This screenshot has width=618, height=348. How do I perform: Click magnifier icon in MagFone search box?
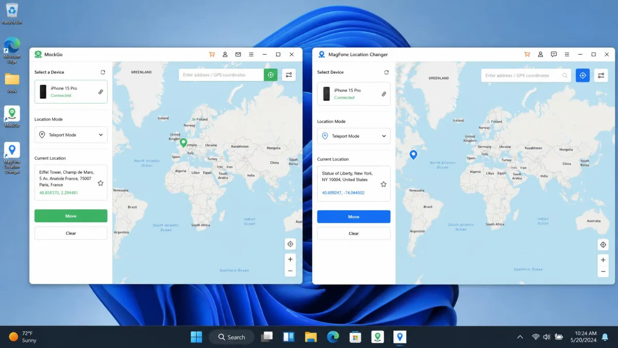(x=565, y=75)
